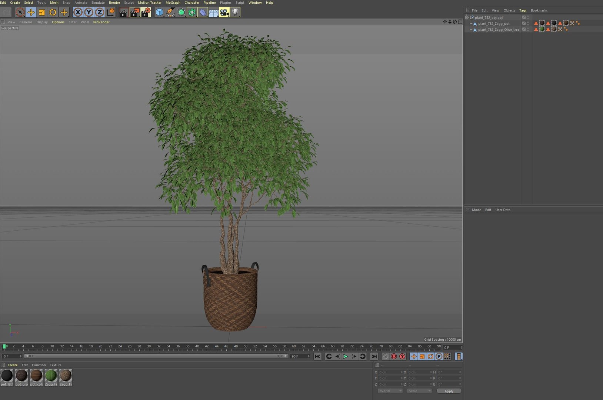Toggle the Z axis lock
Viewport: 603px width, 400px height.
click(99, 13)
